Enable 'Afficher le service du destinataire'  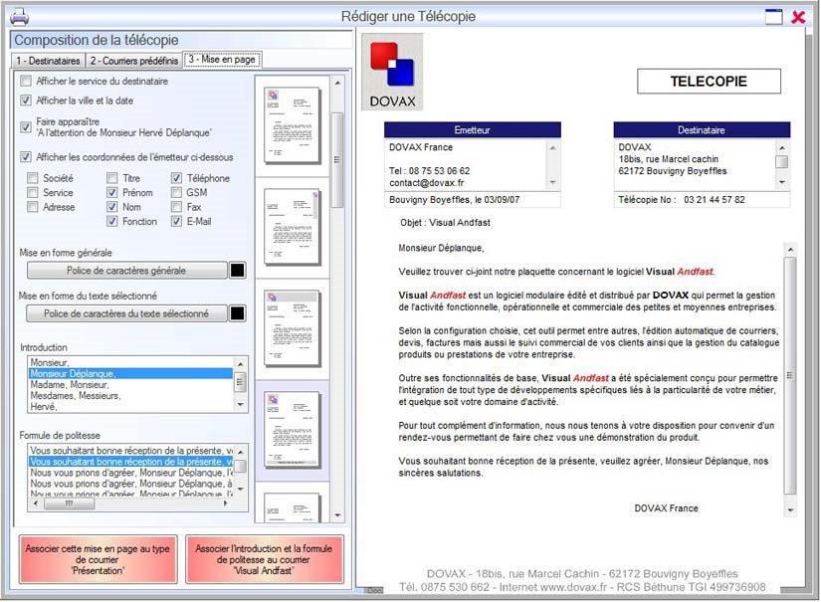click(x=25, y=82)
